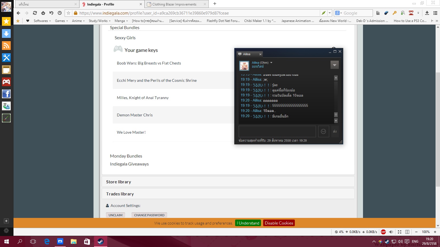Open the Facebook sidebar icon
Viewport: 440px width, 247px height.
(x=6, y=94)
